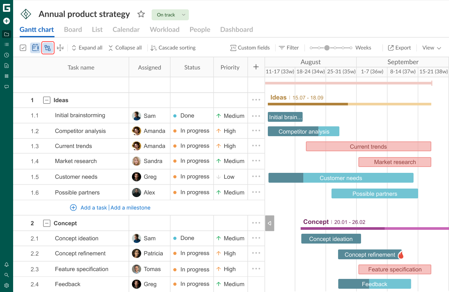Switch to the Board tab
The width and height of the screenshot is (449, 292).
pyautogui.click(x=73, y=29)
